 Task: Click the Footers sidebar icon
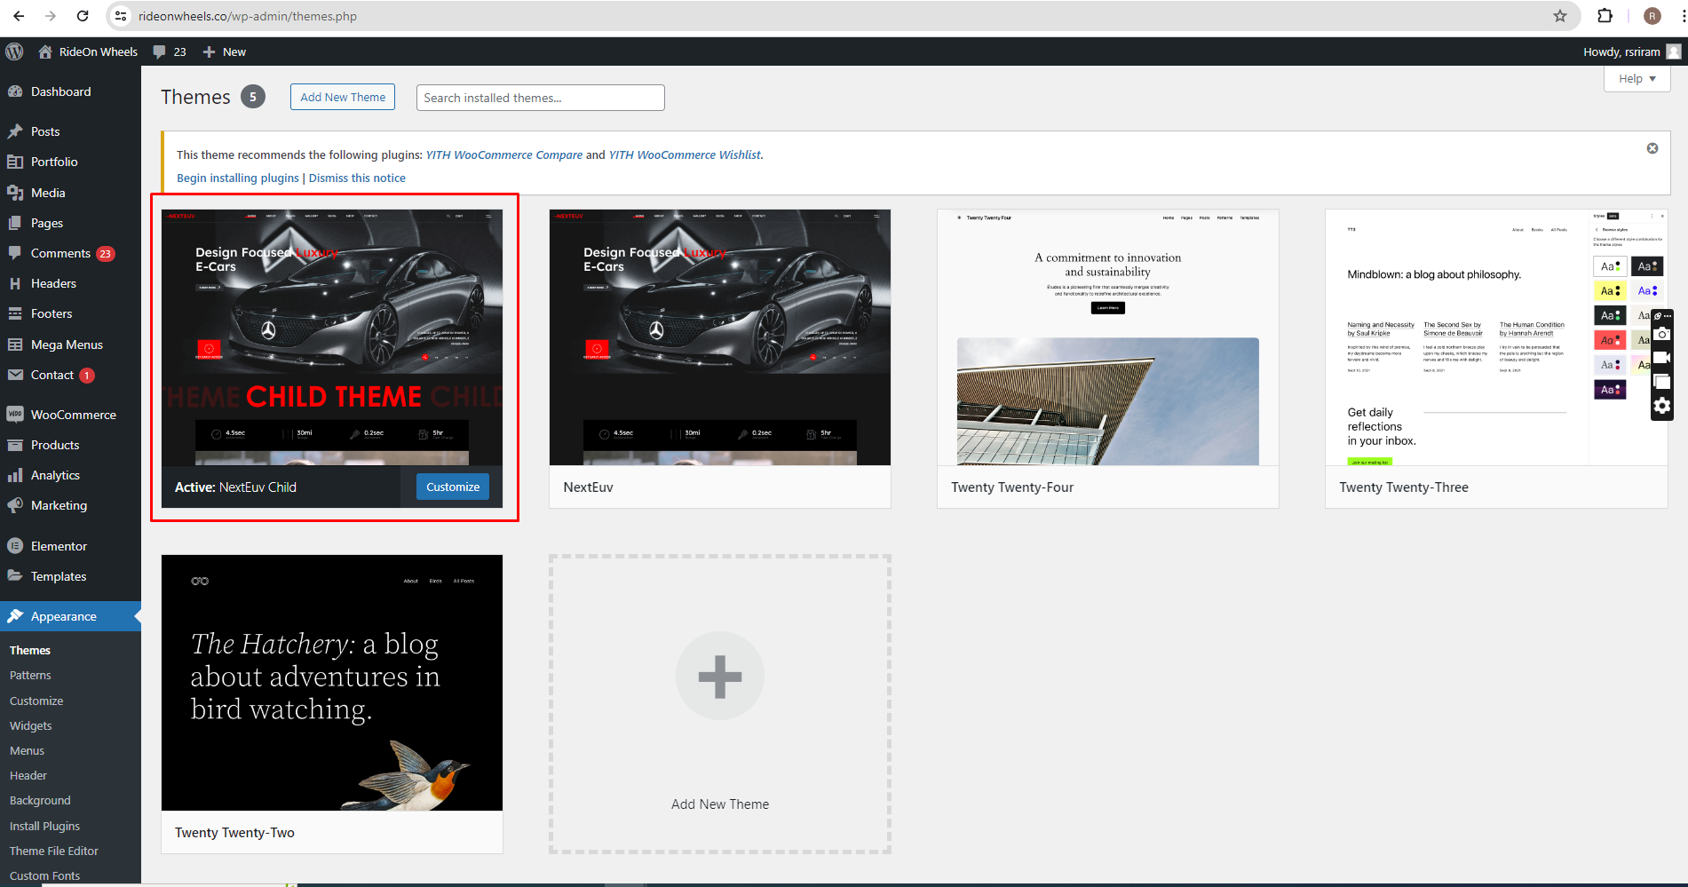15,313
